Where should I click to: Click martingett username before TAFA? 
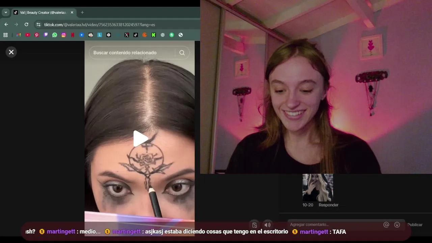(314, 232)
